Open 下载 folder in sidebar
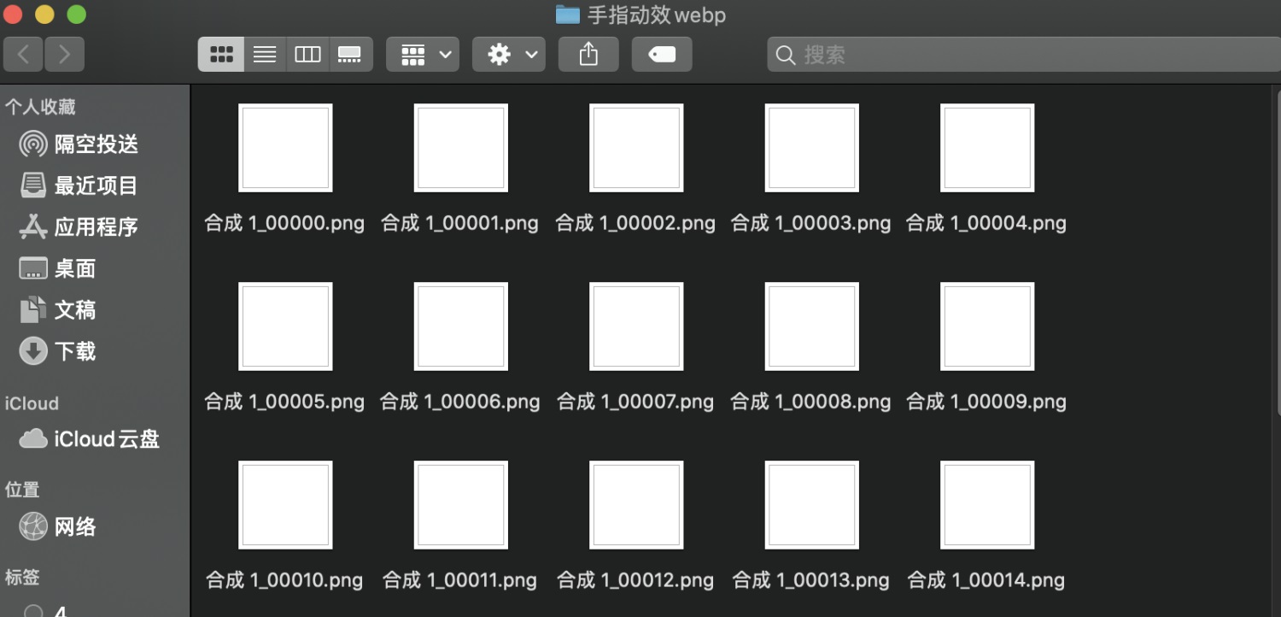Screen dimensions: 1281x617 coord(75,351)
